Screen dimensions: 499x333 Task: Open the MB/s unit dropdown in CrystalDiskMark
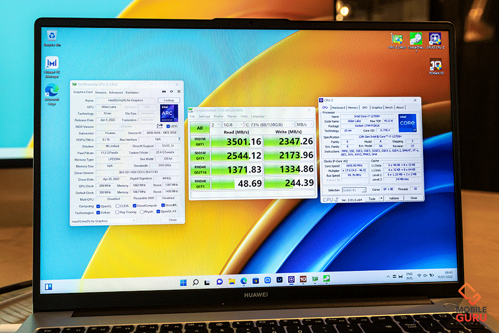(304, 124)
